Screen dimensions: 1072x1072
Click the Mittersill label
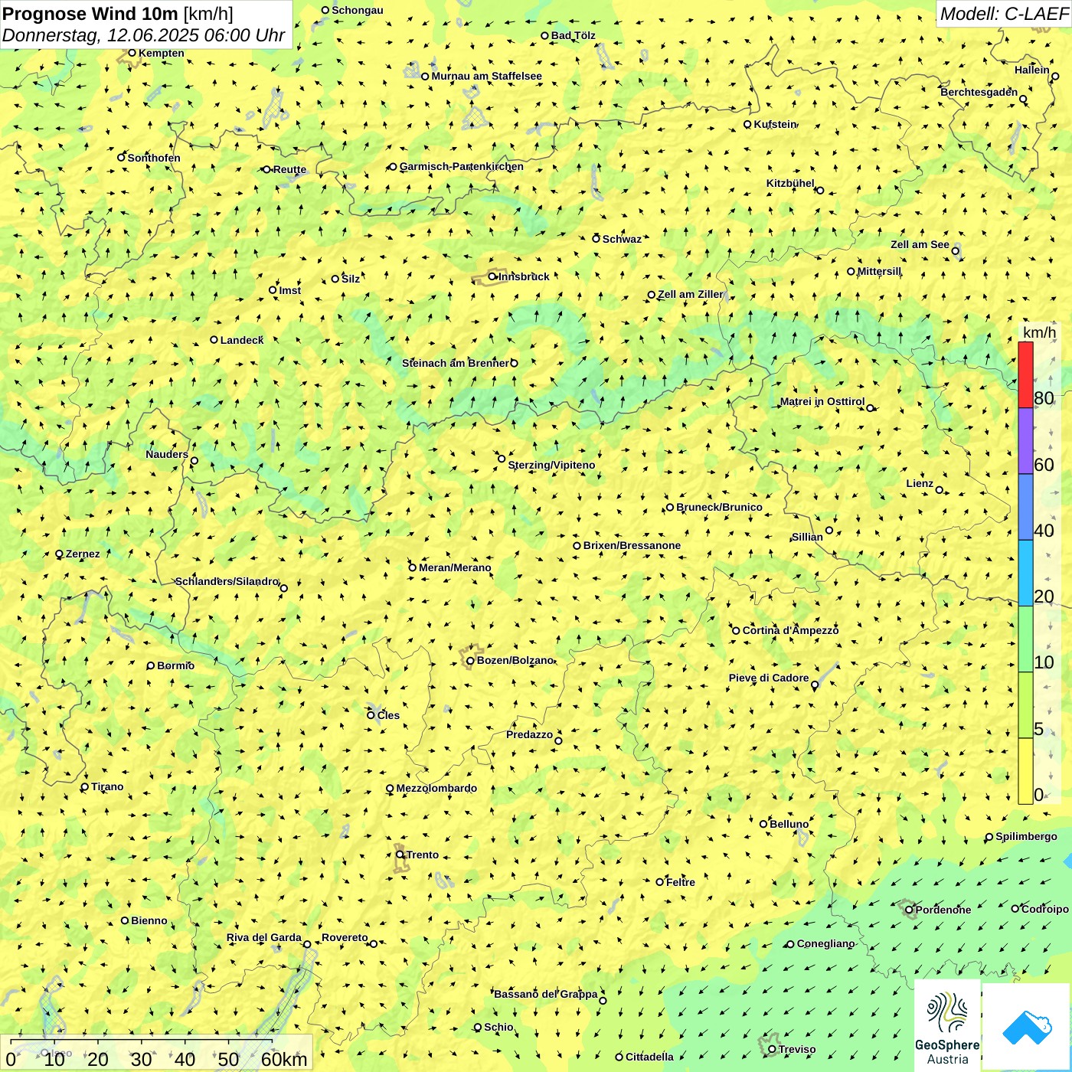[879, 271]
